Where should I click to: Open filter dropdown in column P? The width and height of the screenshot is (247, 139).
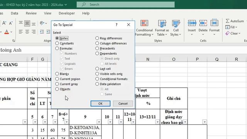(x=205, y=122)
